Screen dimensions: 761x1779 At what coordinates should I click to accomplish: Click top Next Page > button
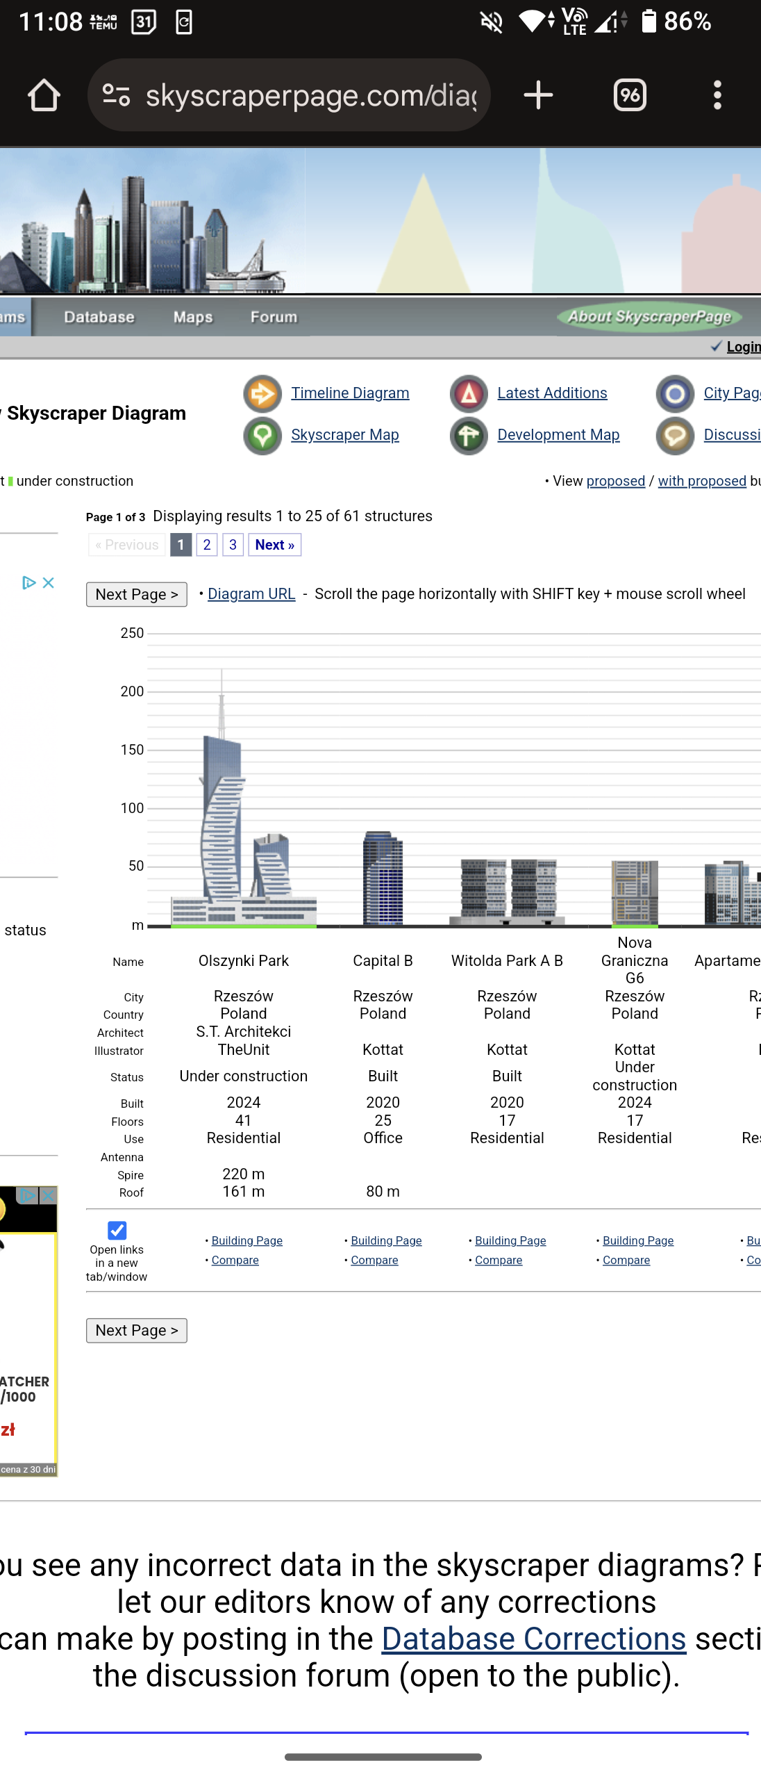(x=137, y=594)
